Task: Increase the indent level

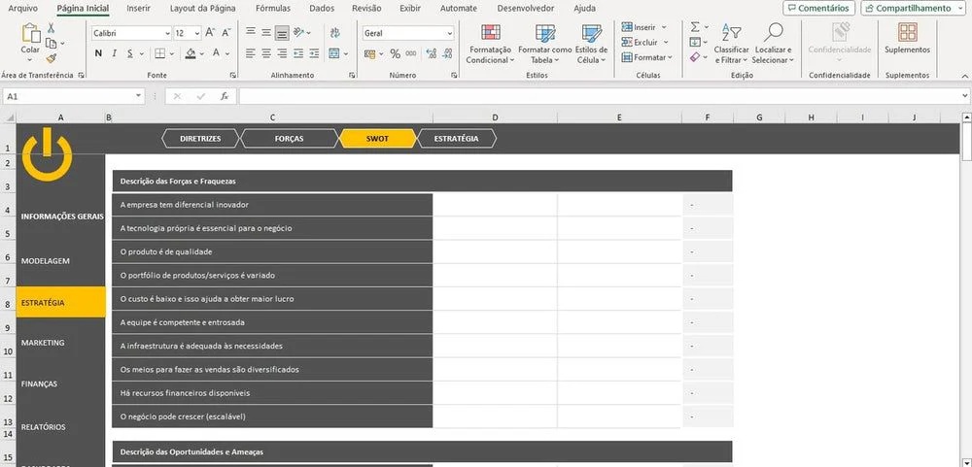Action: (314, 53)
